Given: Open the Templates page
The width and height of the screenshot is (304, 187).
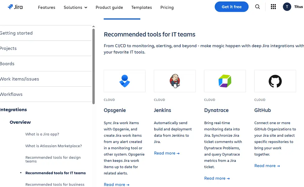Looking at the screenshot, I should coord(141,7).
